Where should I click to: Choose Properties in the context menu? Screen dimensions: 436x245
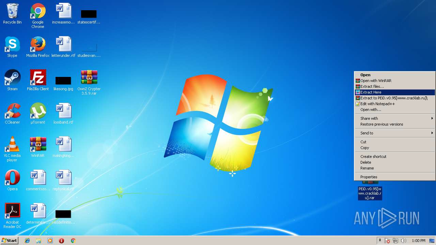tap(395, 177)
